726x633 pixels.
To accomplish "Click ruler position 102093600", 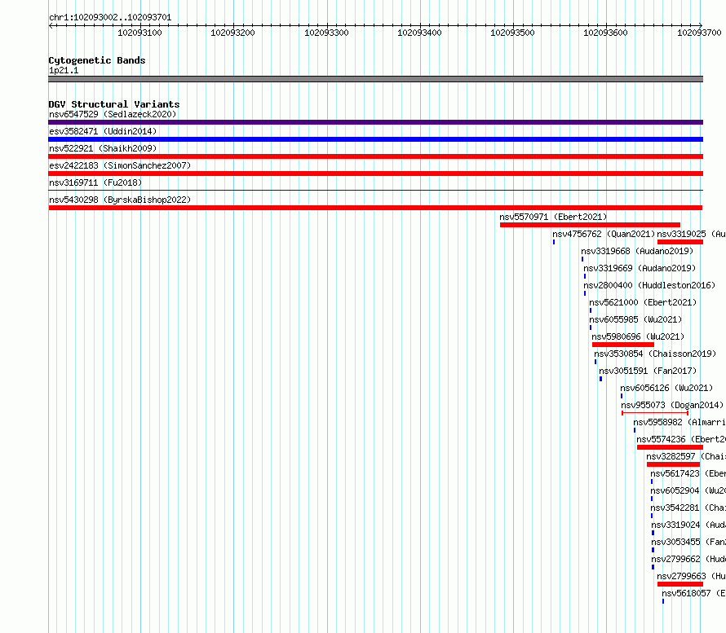I will click(605, 33).
